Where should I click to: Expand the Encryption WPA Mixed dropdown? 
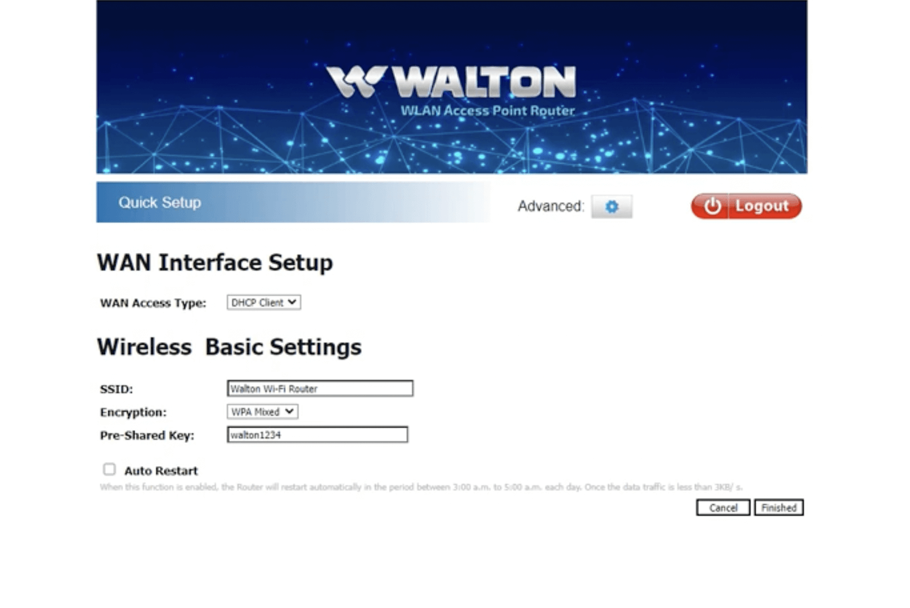tap(263, 412)
